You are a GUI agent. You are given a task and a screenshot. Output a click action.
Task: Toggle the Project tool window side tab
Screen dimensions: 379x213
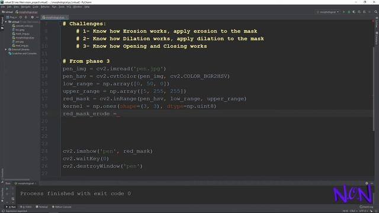point(2,23)
